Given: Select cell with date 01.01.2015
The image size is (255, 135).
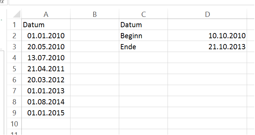Looking at the screenshot, I should pos(46,113).
